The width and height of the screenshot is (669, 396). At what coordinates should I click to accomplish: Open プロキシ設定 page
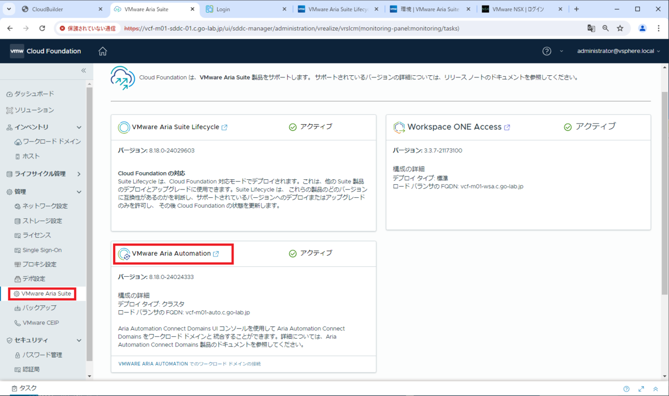(36, 265)
